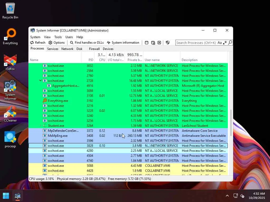Click Find handles or DLLs
Image resolution: width=270 pixels, height=202 pixels.
coord(87,43)
